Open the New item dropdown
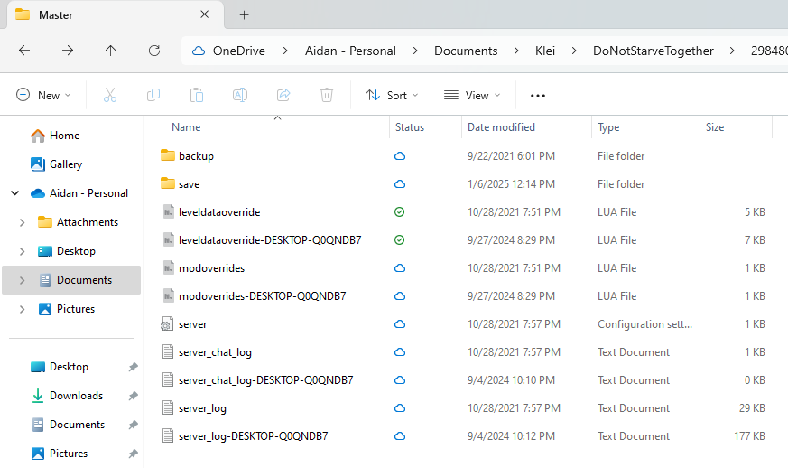The height and width of the screenshot is (468, 788). pyautogui.click(x=43, y=95)
